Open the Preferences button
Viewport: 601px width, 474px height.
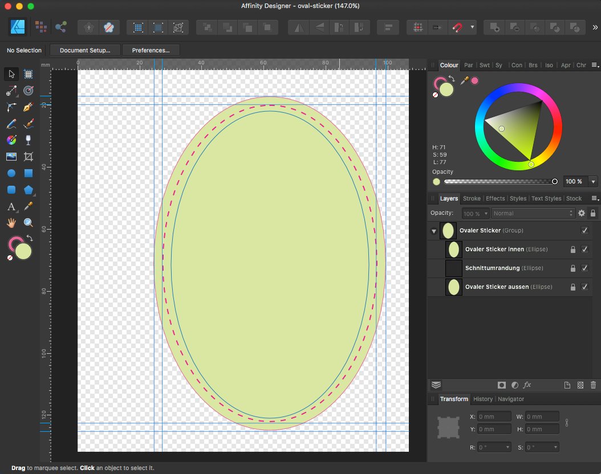tap(151, 50)
